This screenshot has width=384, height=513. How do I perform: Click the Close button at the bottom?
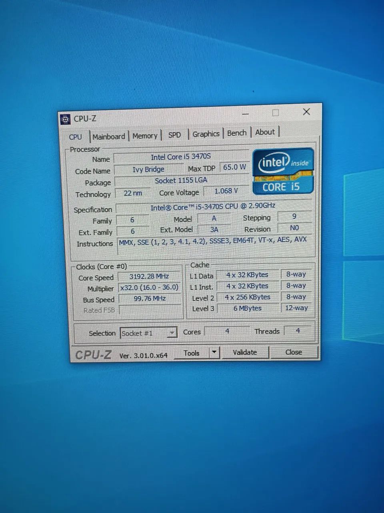tap(294, 352)
